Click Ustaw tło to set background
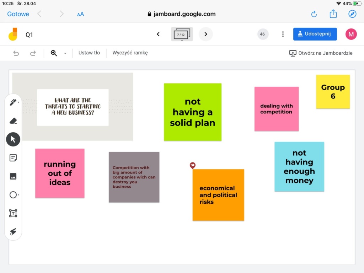Image resolution: width=364 pixels, height=273 pixels. tap(89, 53)
